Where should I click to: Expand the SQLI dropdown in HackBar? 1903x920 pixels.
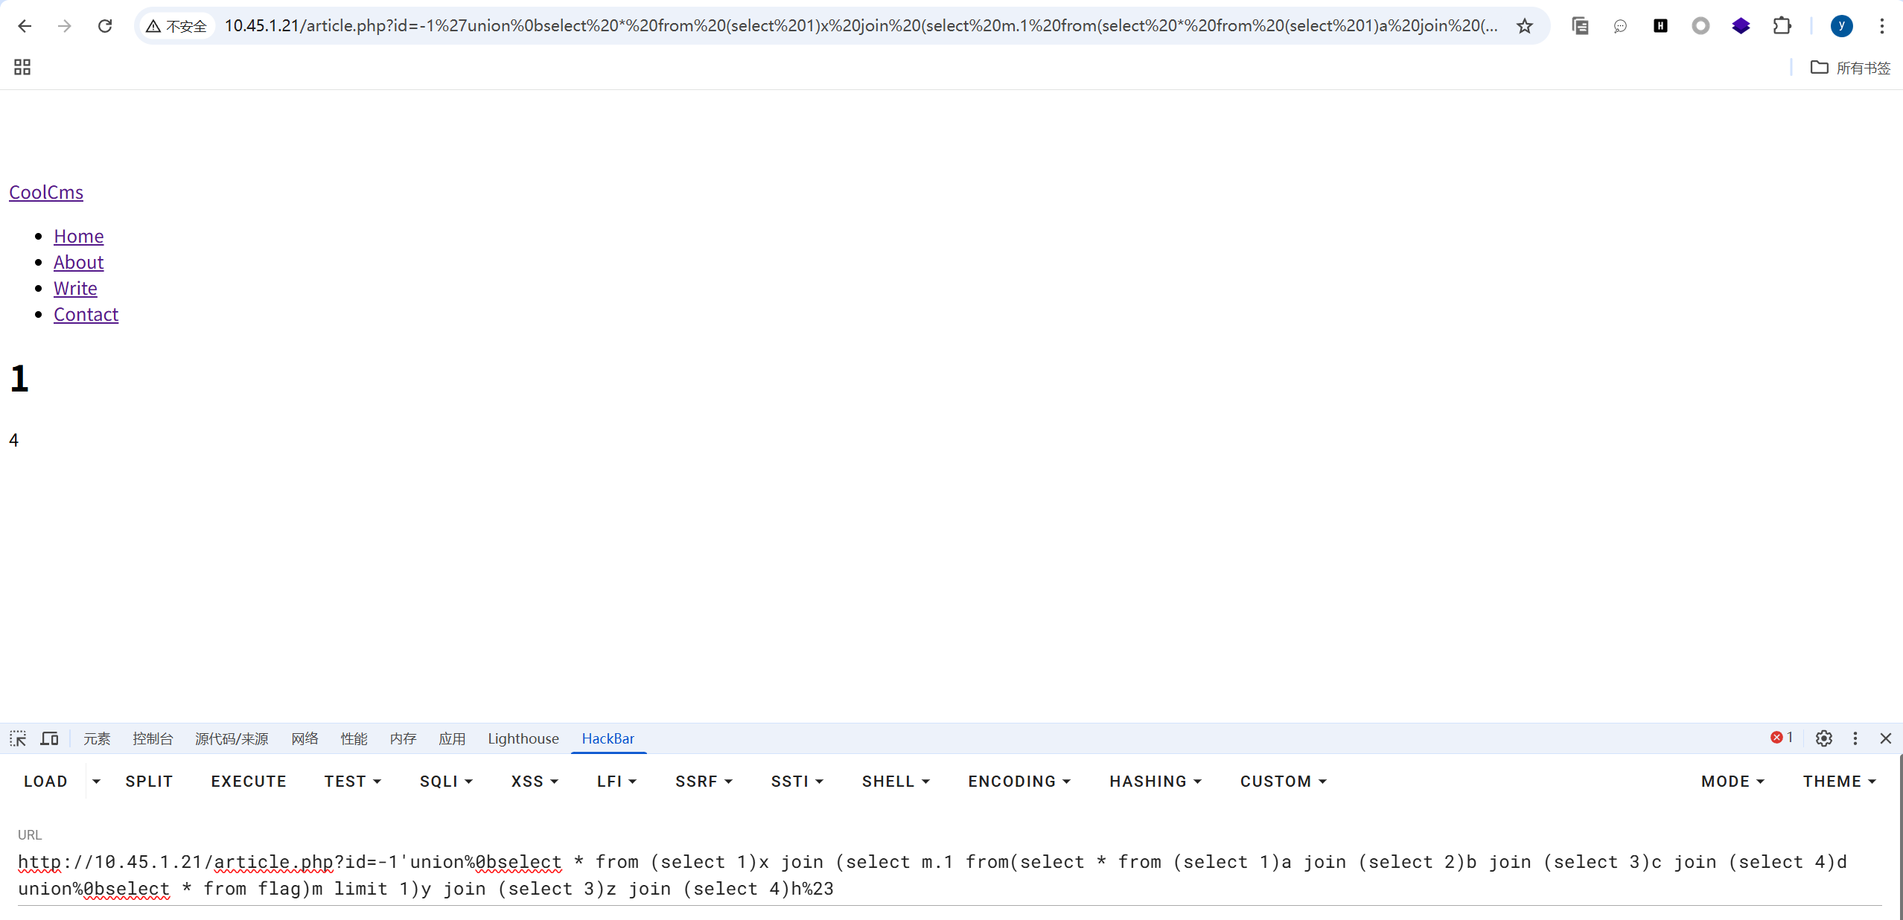446,782
